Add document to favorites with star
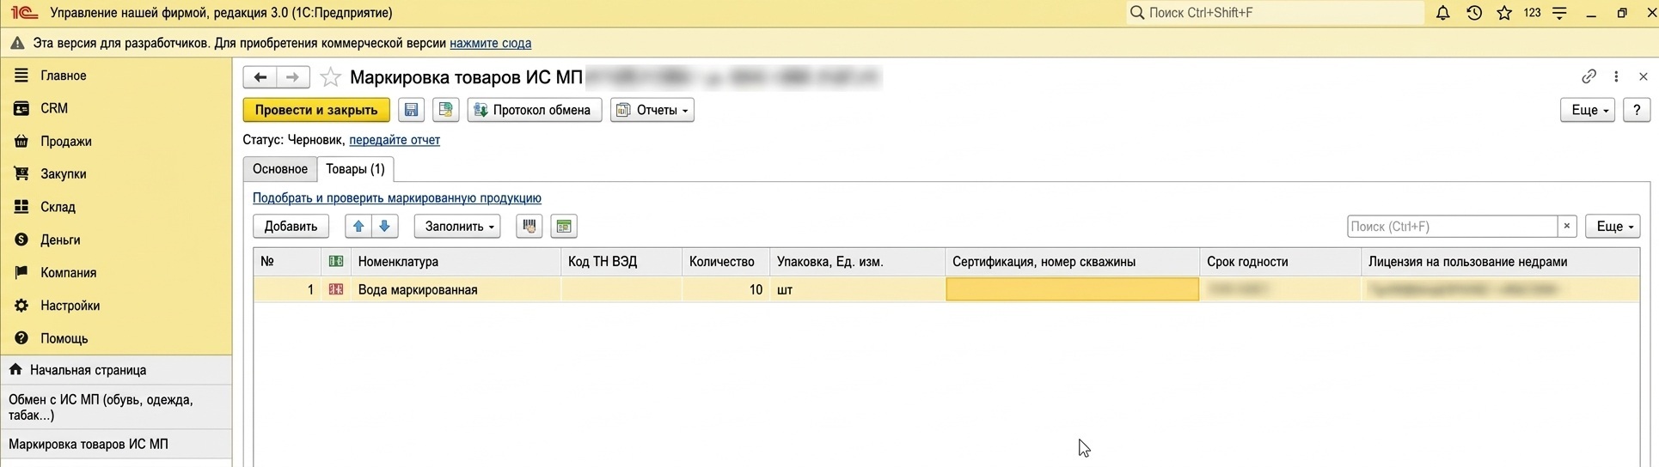Screen dimensions: 1659x467 [330, 78]
